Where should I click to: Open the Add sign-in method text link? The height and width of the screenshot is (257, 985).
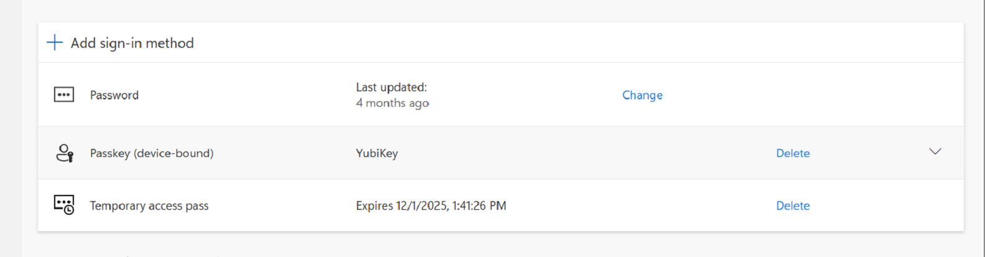click(132, 43)
